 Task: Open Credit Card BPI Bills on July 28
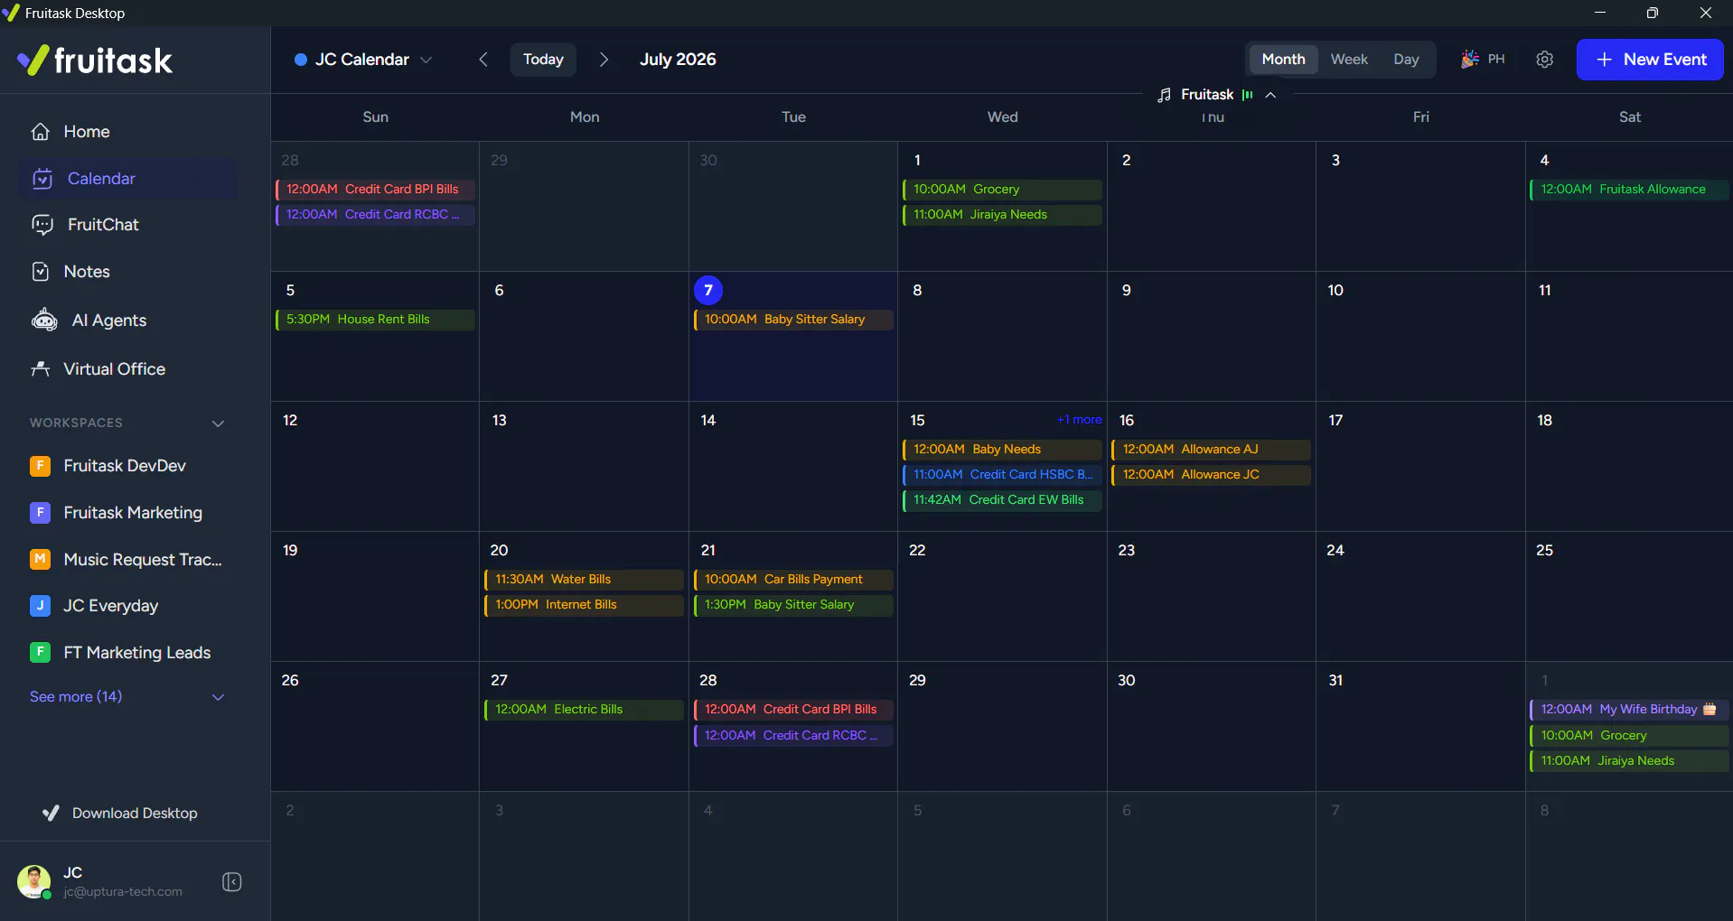click(x=793, y=710)
